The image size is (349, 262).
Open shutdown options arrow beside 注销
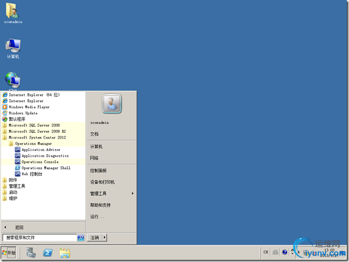click(x=105, y=238)
